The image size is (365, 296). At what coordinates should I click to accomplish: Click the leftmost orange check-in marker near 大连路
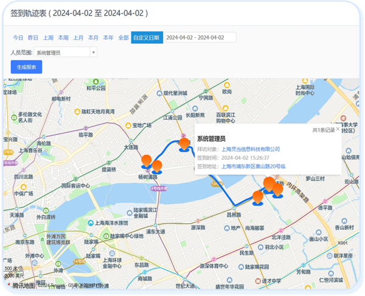click(x=146, y=161)
